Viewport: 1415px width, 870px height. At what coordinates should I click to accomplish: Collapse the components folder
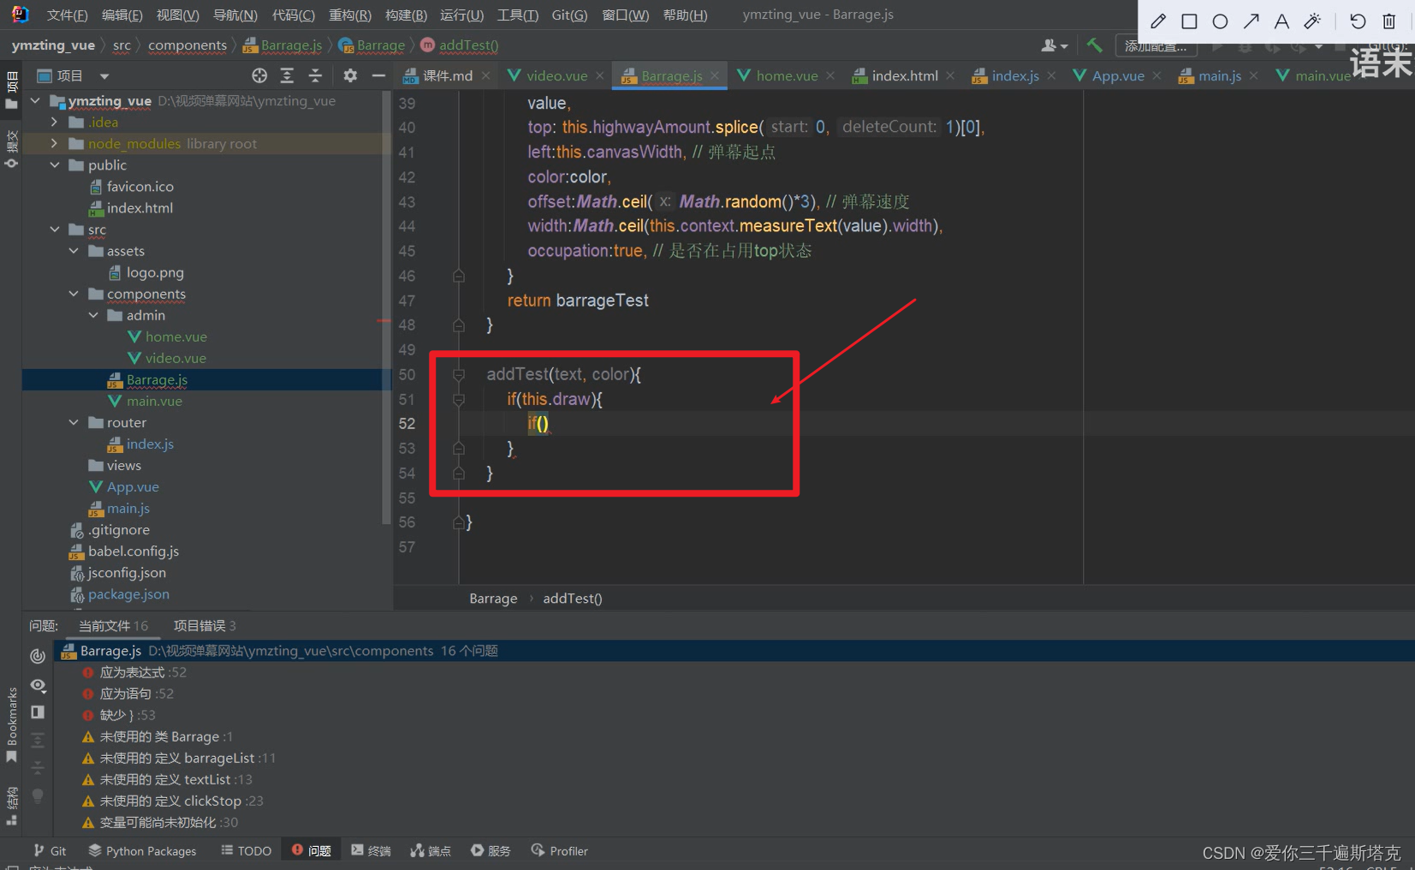pyautogui.click(x=74, y=294)
